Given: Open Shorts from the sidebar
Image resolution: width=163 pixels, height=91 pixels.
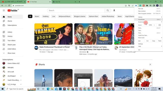Looking at the screenshot, I should 12,21.
